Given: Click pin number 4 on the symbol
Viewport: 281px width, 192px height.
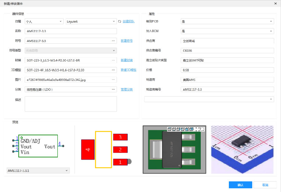Looking at the screenshot, I should tap(59, 144).
